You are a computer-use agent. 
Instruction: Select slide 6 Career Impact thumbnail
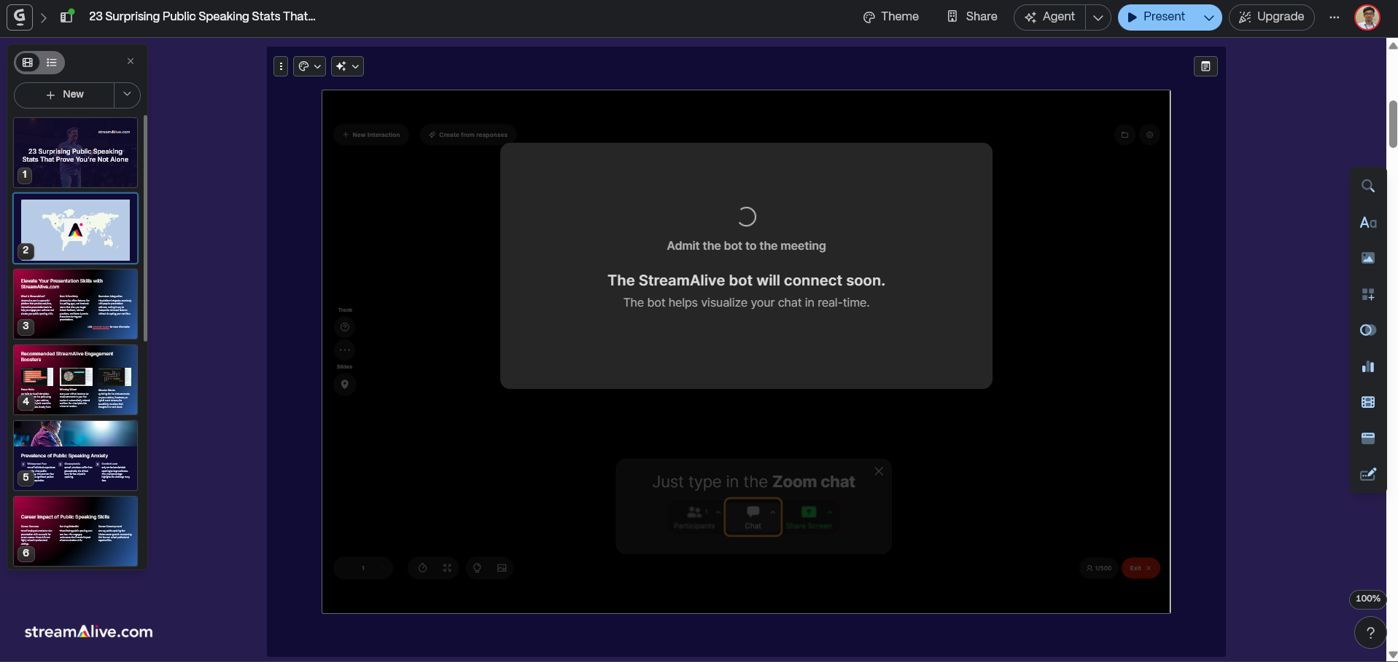click(x=75, y=532)
